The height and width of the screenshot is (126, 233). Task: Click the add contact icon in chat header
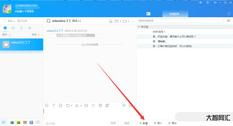(110, 21)
